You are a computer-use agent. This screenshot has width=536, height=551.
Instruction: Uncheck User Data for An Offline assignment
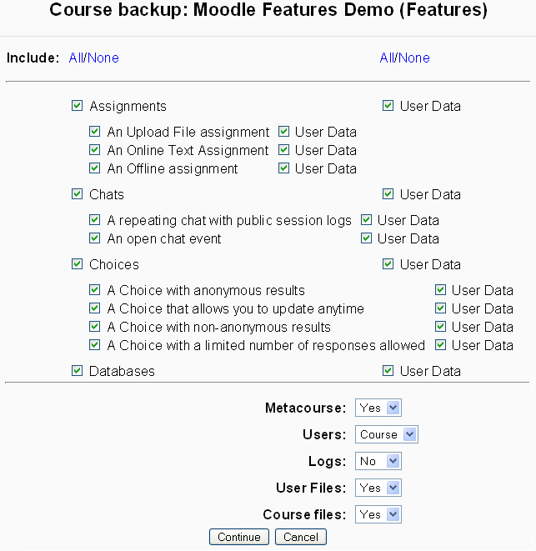click(283, 168)
